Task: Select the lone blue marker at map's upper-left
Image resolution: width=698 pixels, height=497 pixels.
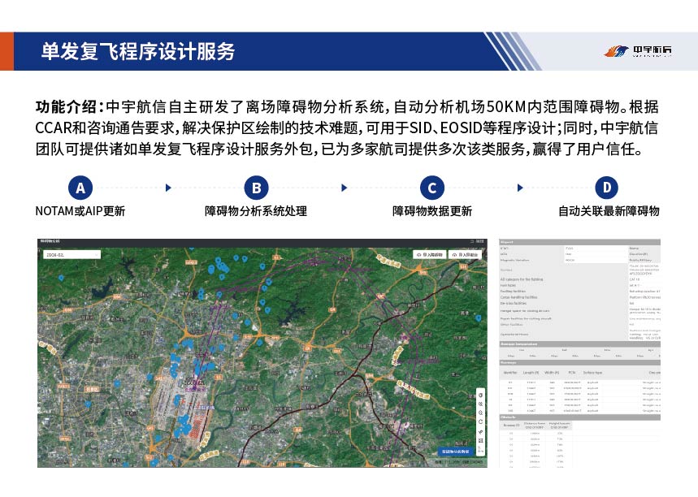Action: [x=61, y=278]
